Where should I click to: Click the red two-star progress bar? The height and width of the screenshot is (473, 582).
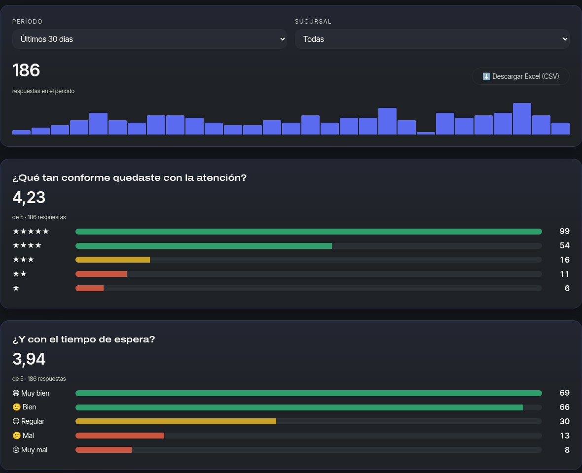click(x=101, y=274)
